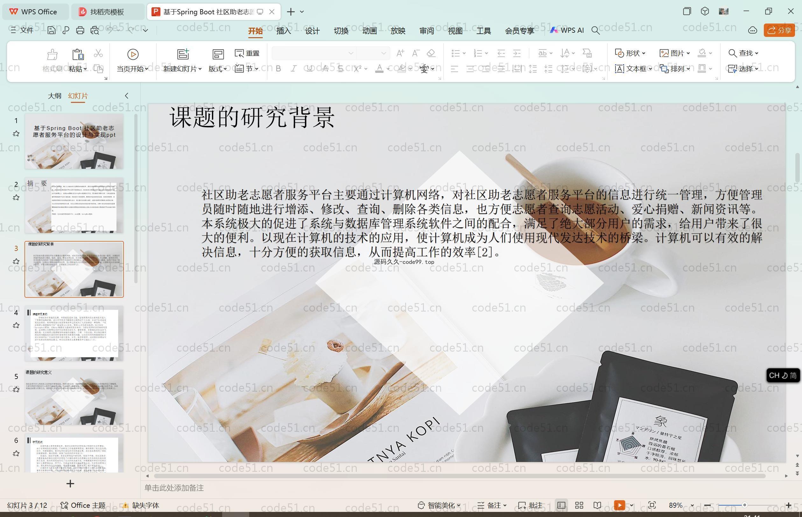The image size is (802, 517).
Task: Start slideshow from current slide icon
Action: (133, 54)
